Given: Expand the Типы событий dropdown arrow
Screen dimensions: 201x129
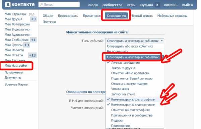Looking at the screenshot, I should [162, 41].
